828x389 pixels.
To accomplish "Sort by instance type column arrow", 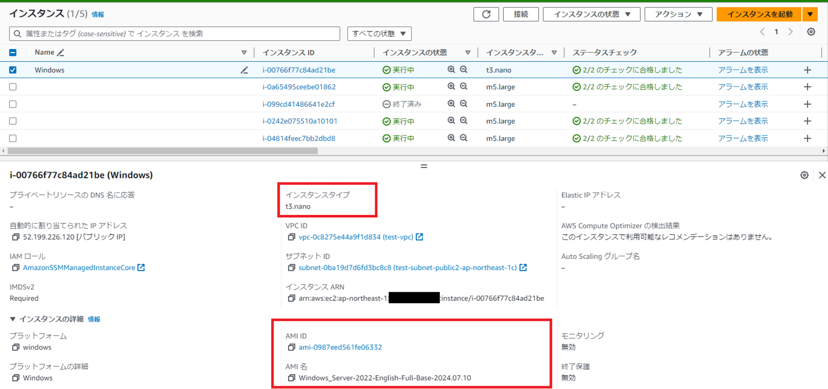I will coord(554,53).
